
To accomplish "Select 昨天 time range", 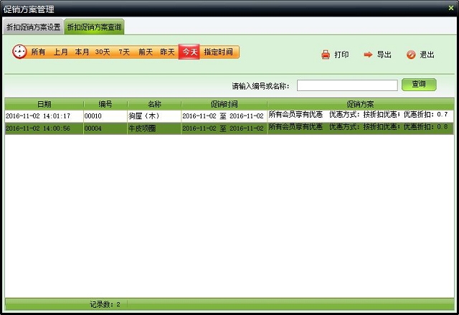I will pyautogui.click(x=167, y=52).
